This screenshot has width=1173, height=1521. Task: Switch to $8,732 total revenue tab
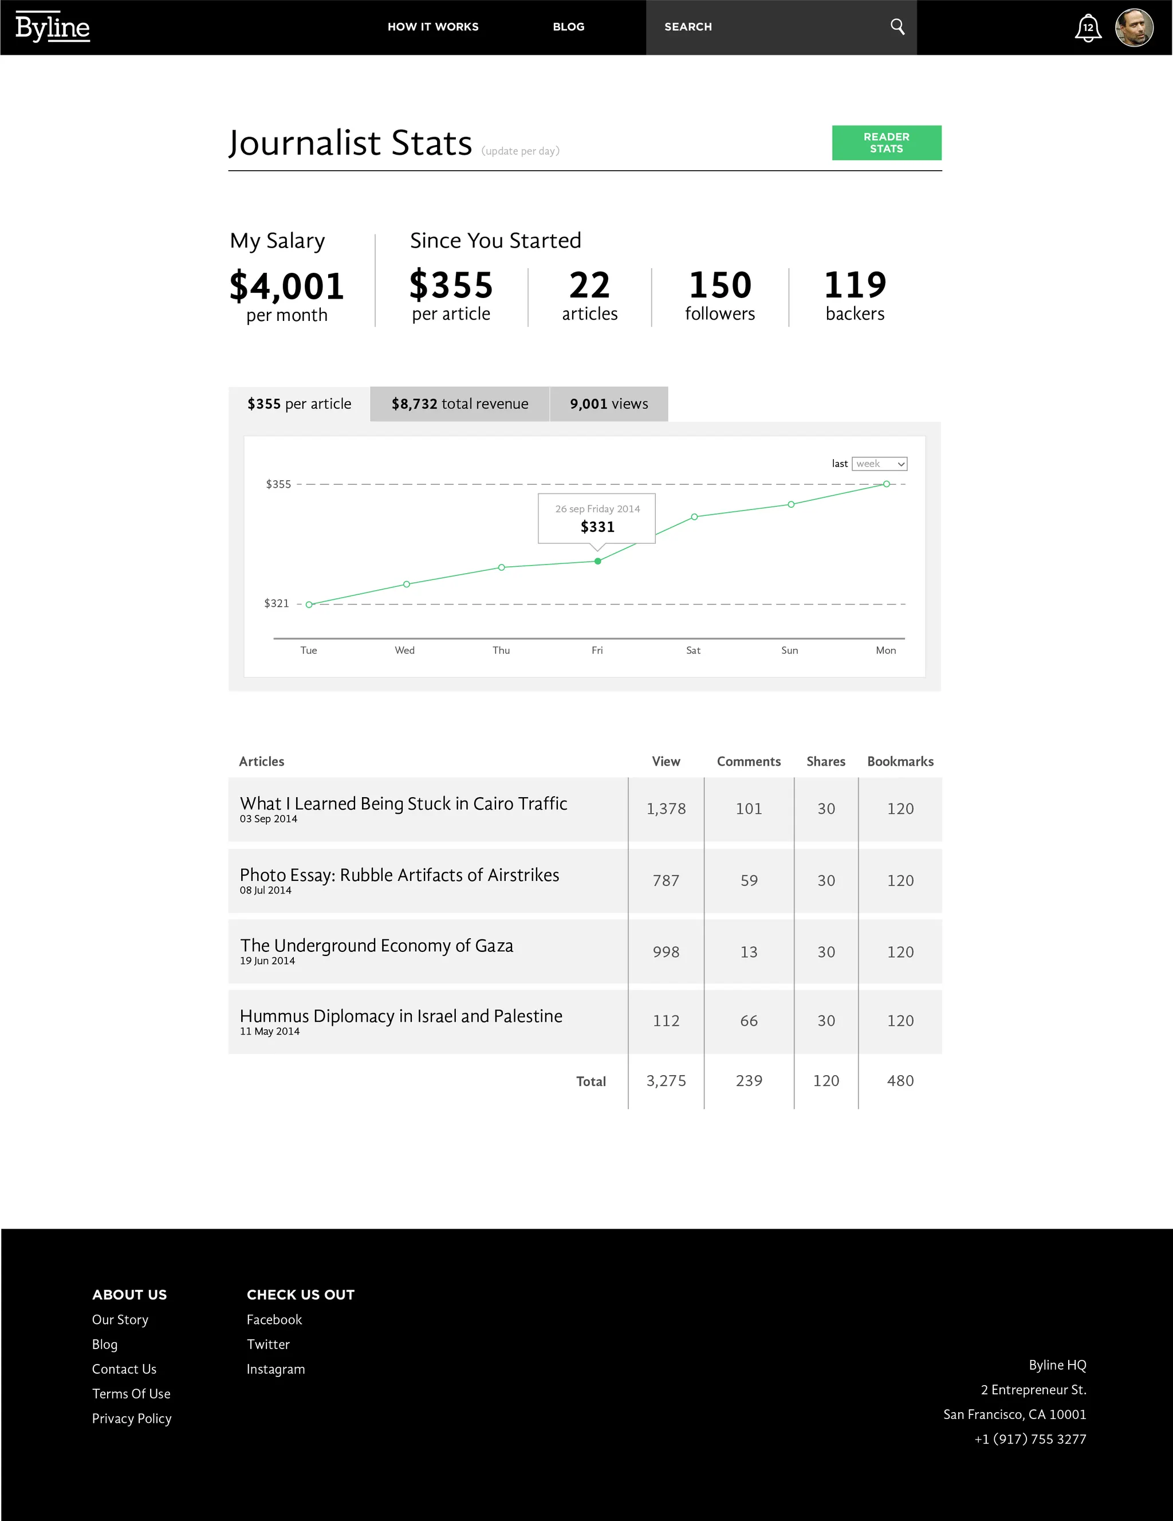point(459,404)
